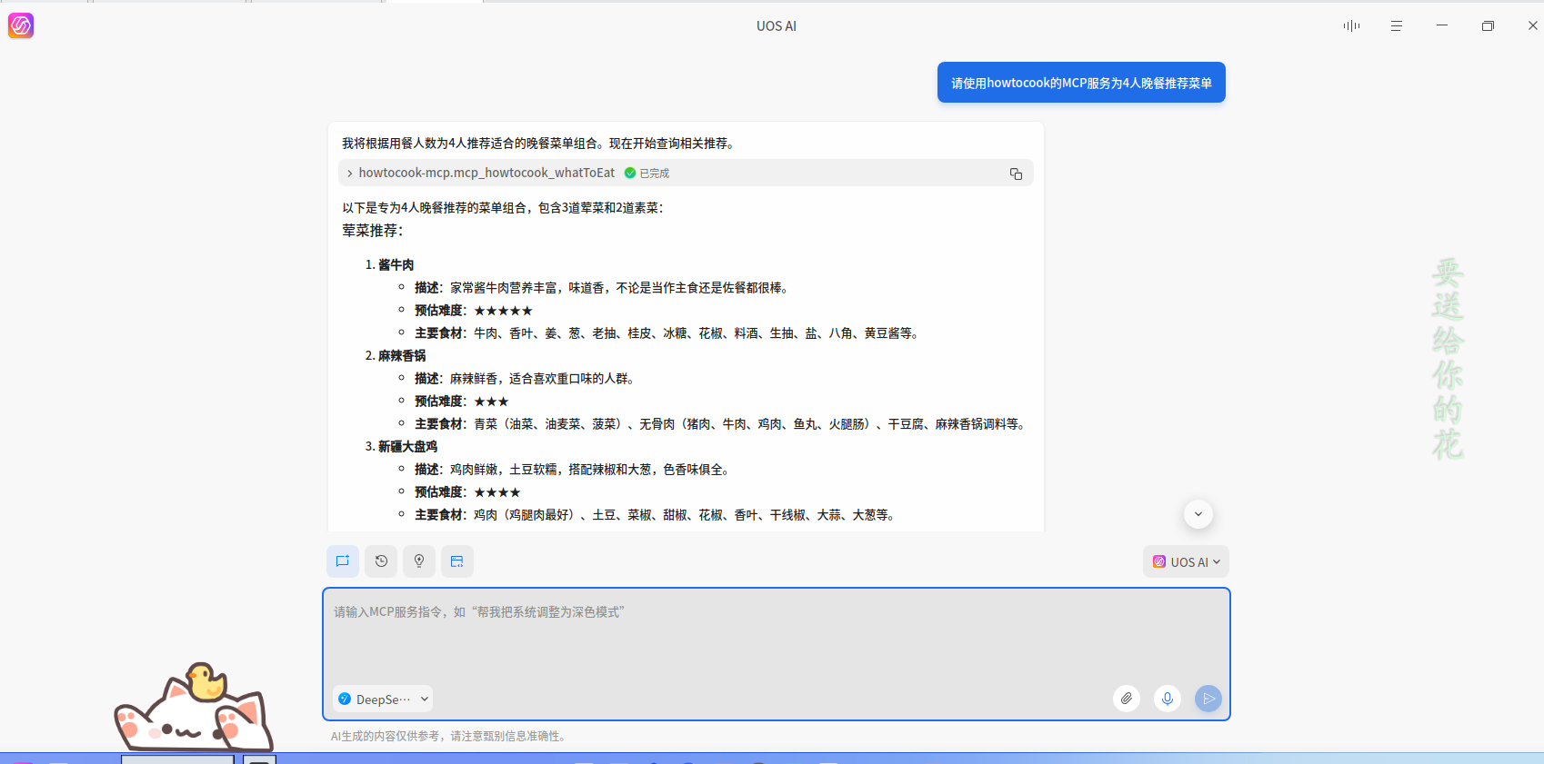Expand the howtocook_whatToEat tool call details
Viewport: 1544px width, 764px height.
point(350,173)
